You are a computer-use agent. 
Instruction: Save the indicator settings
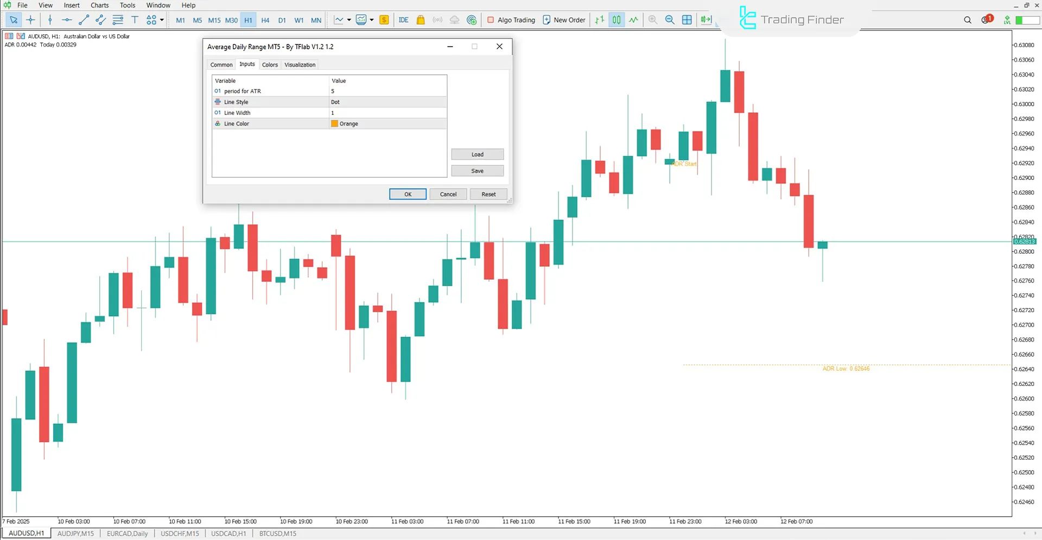click(x=477, y=170)
